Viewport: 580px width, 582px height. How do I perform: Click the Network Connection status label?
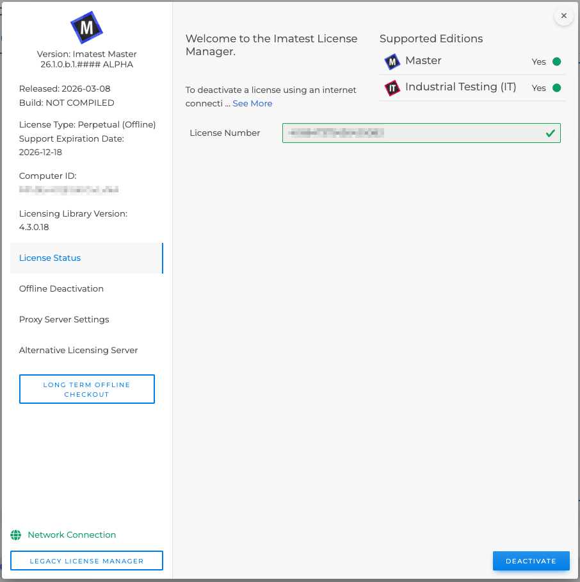tap(72, 535)
